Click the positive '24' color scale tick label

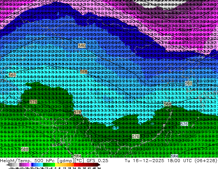[74, 168]
